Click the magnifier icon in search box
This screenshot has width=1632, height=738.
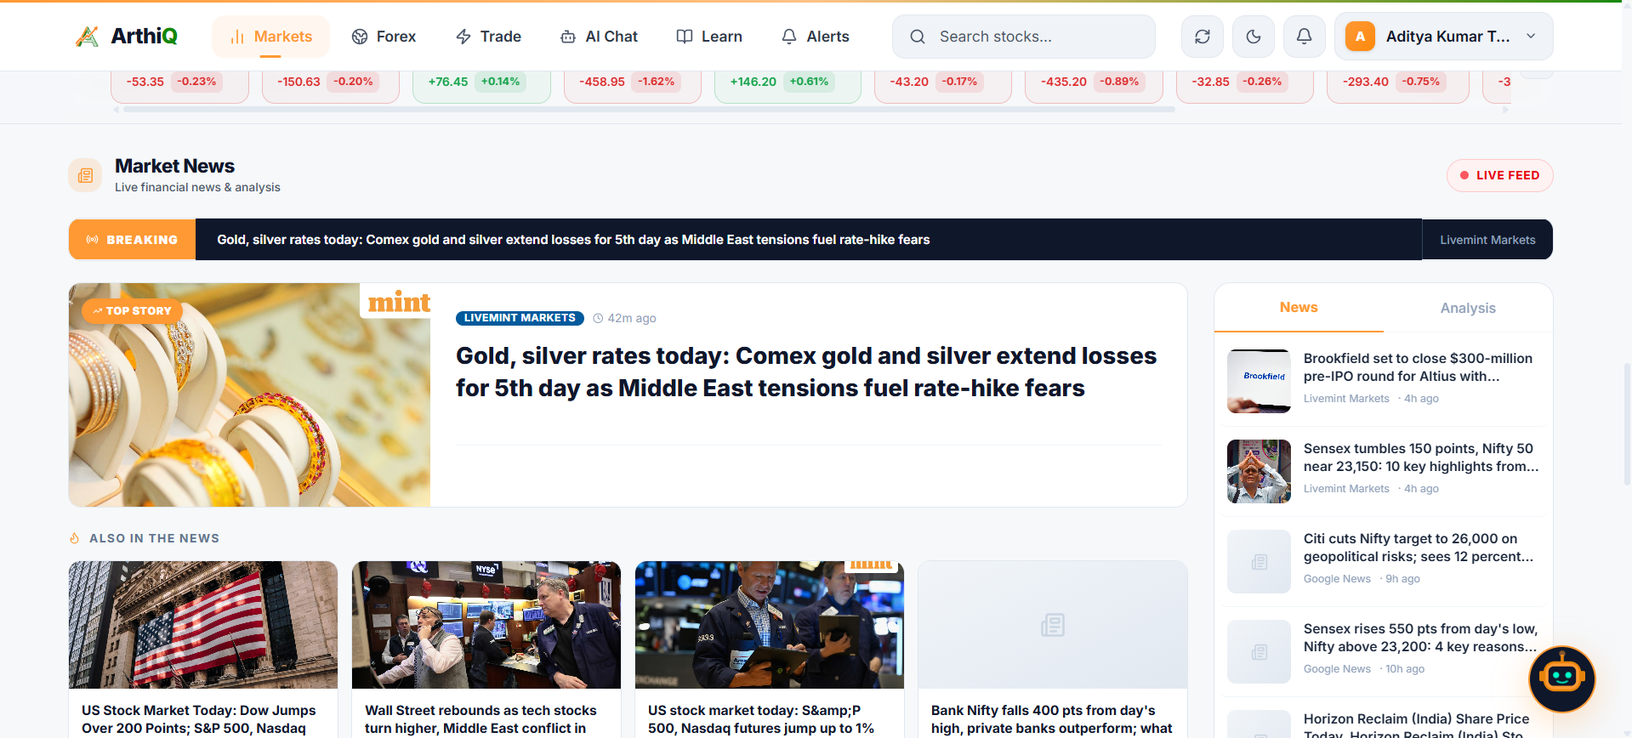point(917,37)
